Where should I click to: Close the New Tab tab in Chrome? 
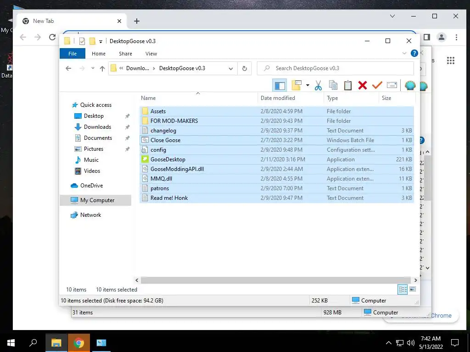click(x=119, y=21)
